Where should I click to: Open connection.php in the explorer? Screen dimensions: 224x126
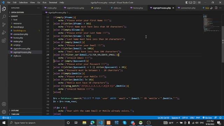25,34
